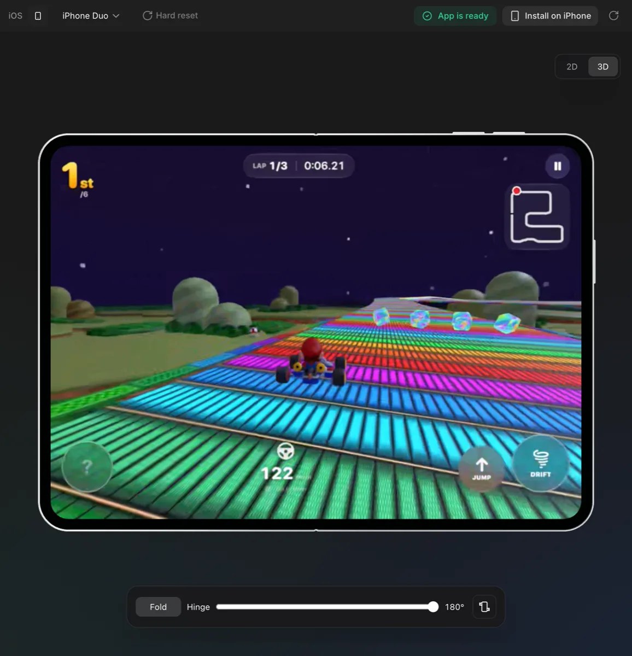
Task: Click the 122 speed readout
Action: tap(277, 473)
